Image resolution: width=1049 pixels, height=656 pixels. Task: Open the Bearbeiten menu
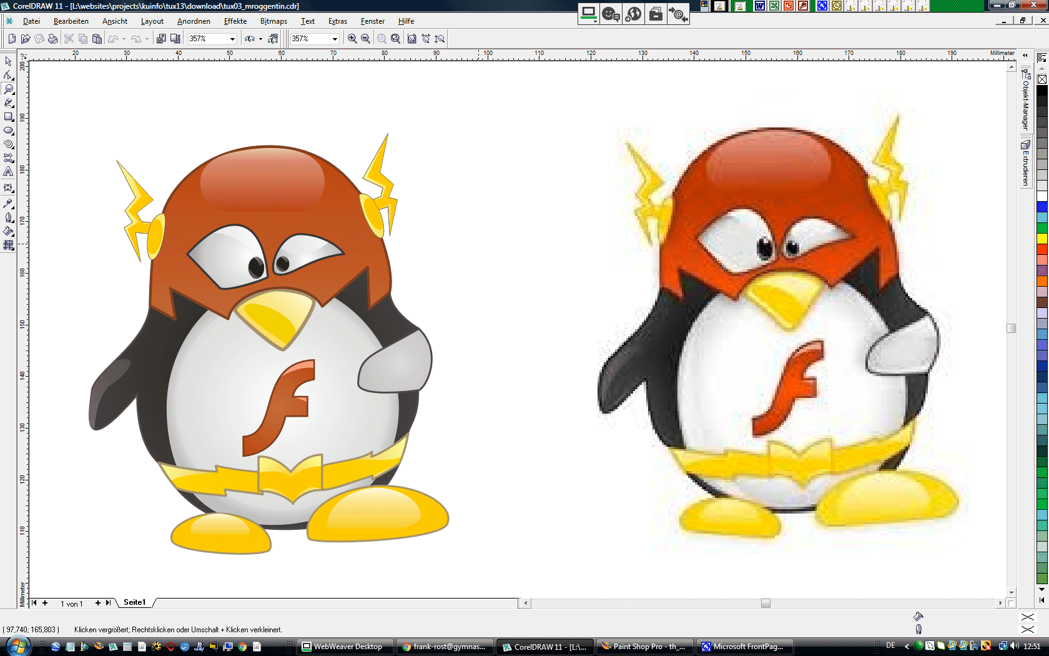click(x=71, y=21)
